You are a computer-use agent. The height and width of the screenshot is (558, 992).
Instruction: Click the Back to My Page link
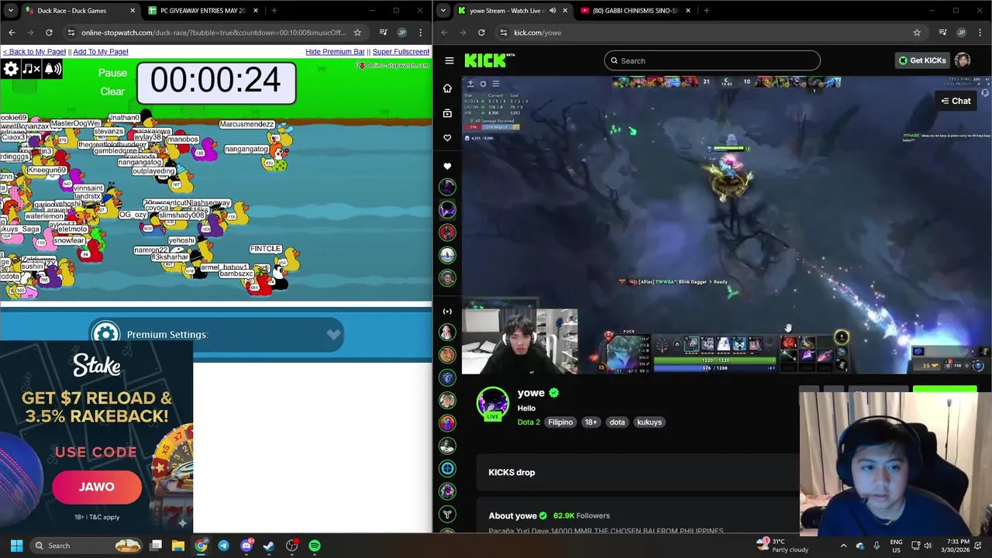pyautogui.click(x=34, y=52)
